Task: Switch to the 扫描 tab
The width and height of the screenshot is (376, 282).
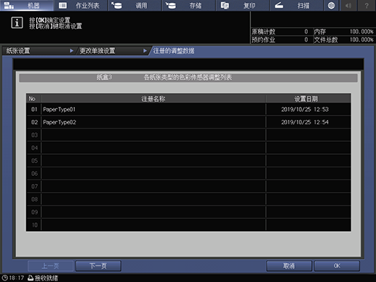Action: tap(297, 5)
